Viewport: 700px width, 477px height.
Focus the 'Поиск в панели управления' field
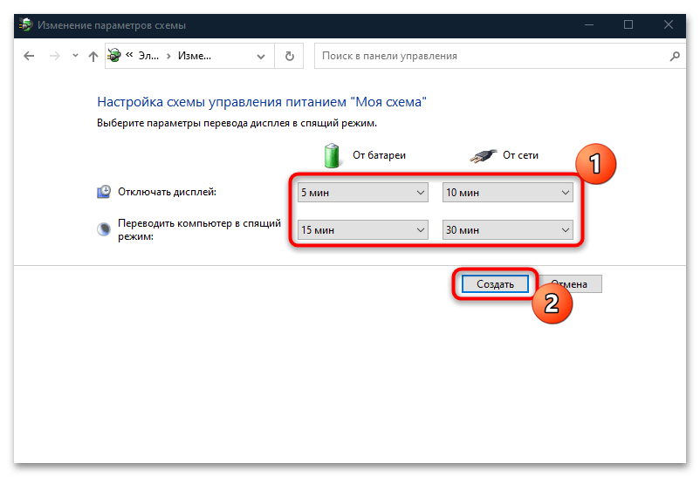489,56
